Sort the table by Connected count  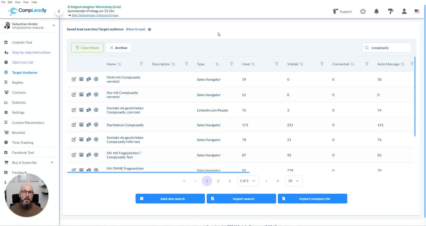352,64
